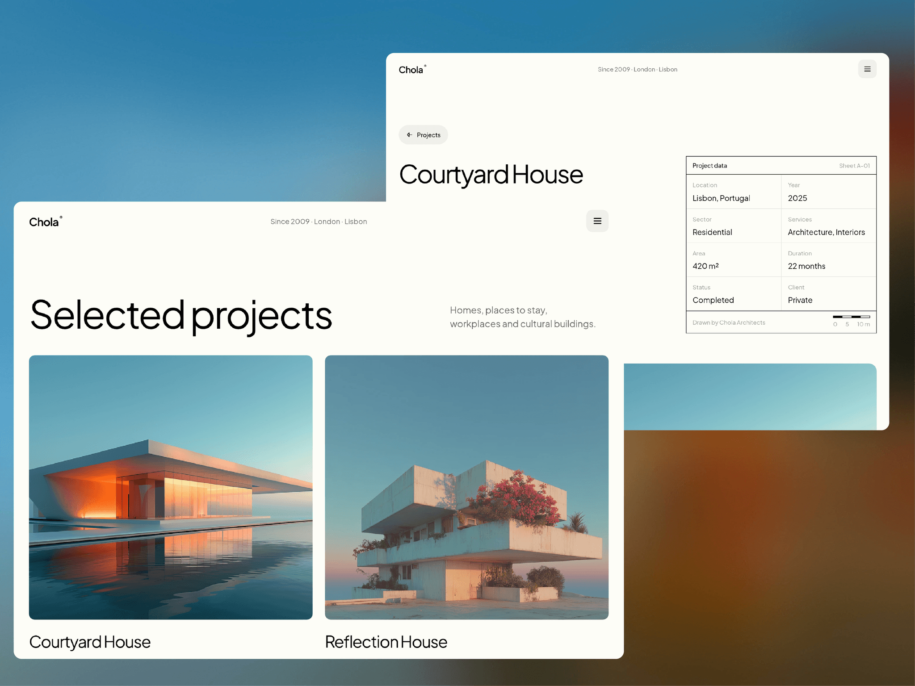The height and width of the screenshot is (686, 915).
Task: Open hamburger menu in front Selected projects window
Action: click(x=597, y=221)
